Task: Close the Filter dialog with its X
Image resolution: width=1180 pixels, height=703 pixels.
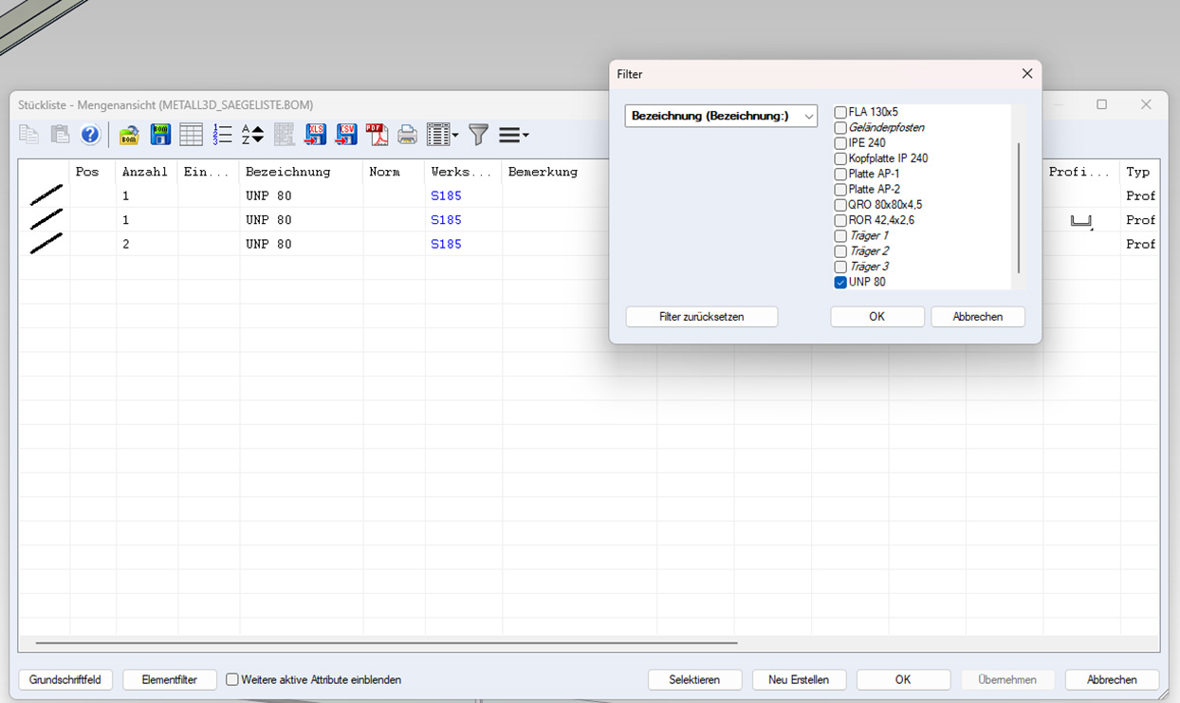Action: (x=1026, y=74)
